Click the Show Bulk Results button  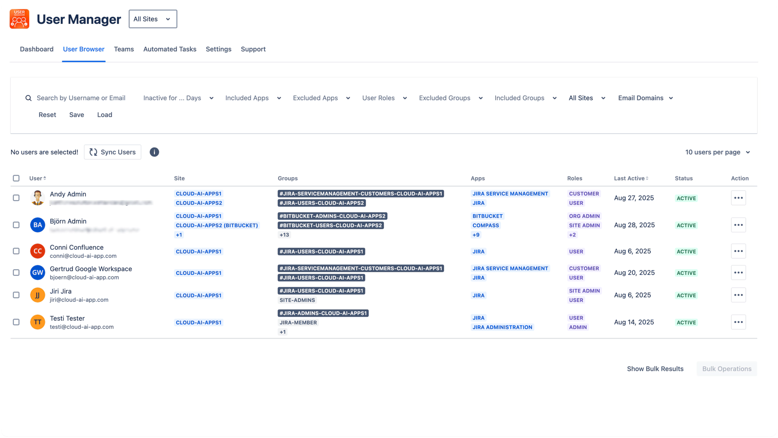[655, 369]
